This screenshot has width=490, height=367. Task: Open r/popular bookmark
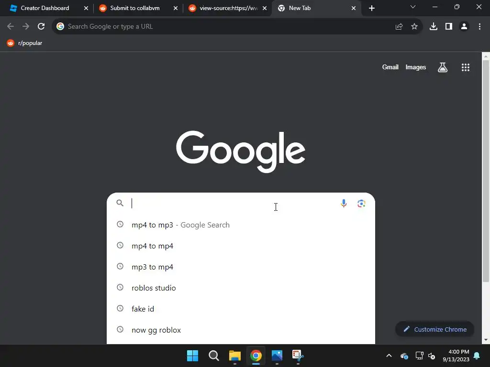(x=25, y=43)
